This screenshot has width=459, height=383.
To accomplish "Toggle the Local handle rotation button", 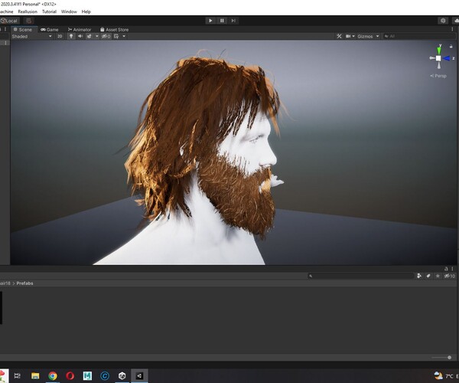I will click(x=9, y=21).
